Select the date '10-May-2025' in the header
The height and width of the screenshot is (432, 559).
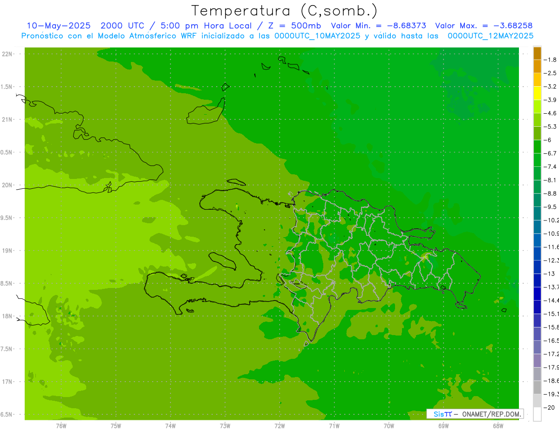[x=58, y=26]
